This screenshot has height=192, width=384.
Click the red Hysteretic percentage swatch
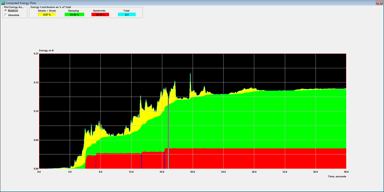coord(100,15)
